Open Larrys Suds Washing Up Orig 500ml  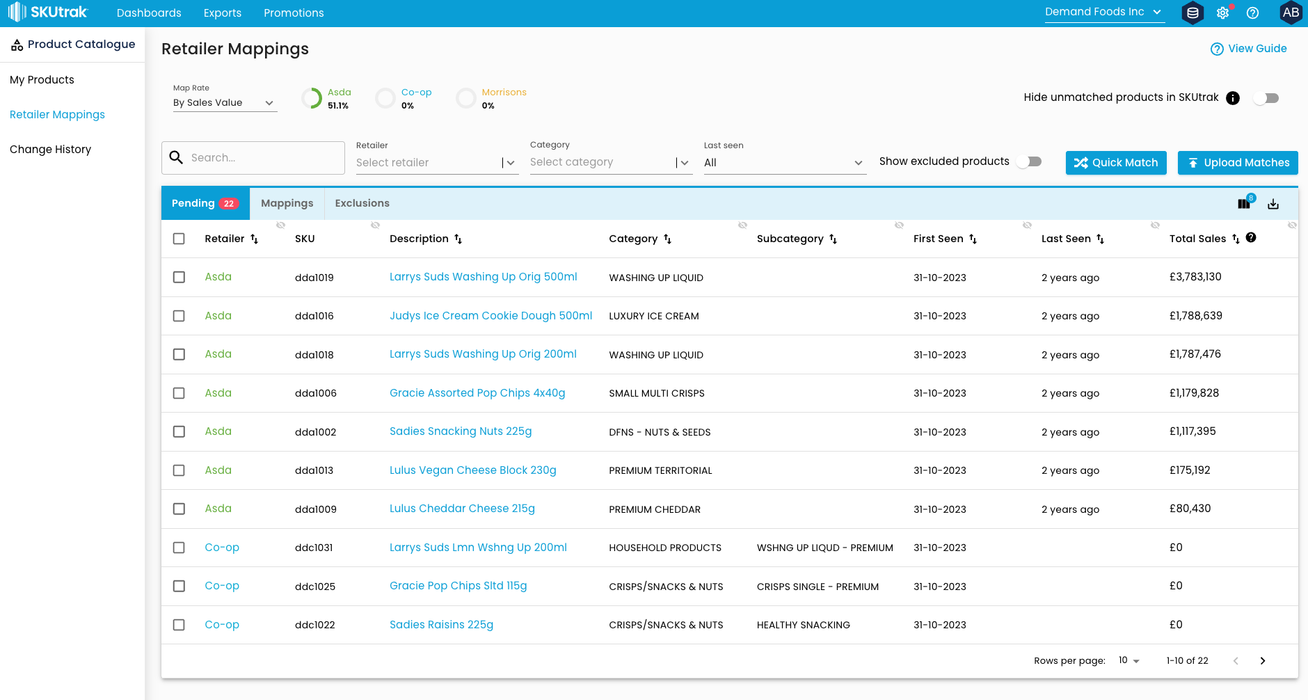click(483, 277)
